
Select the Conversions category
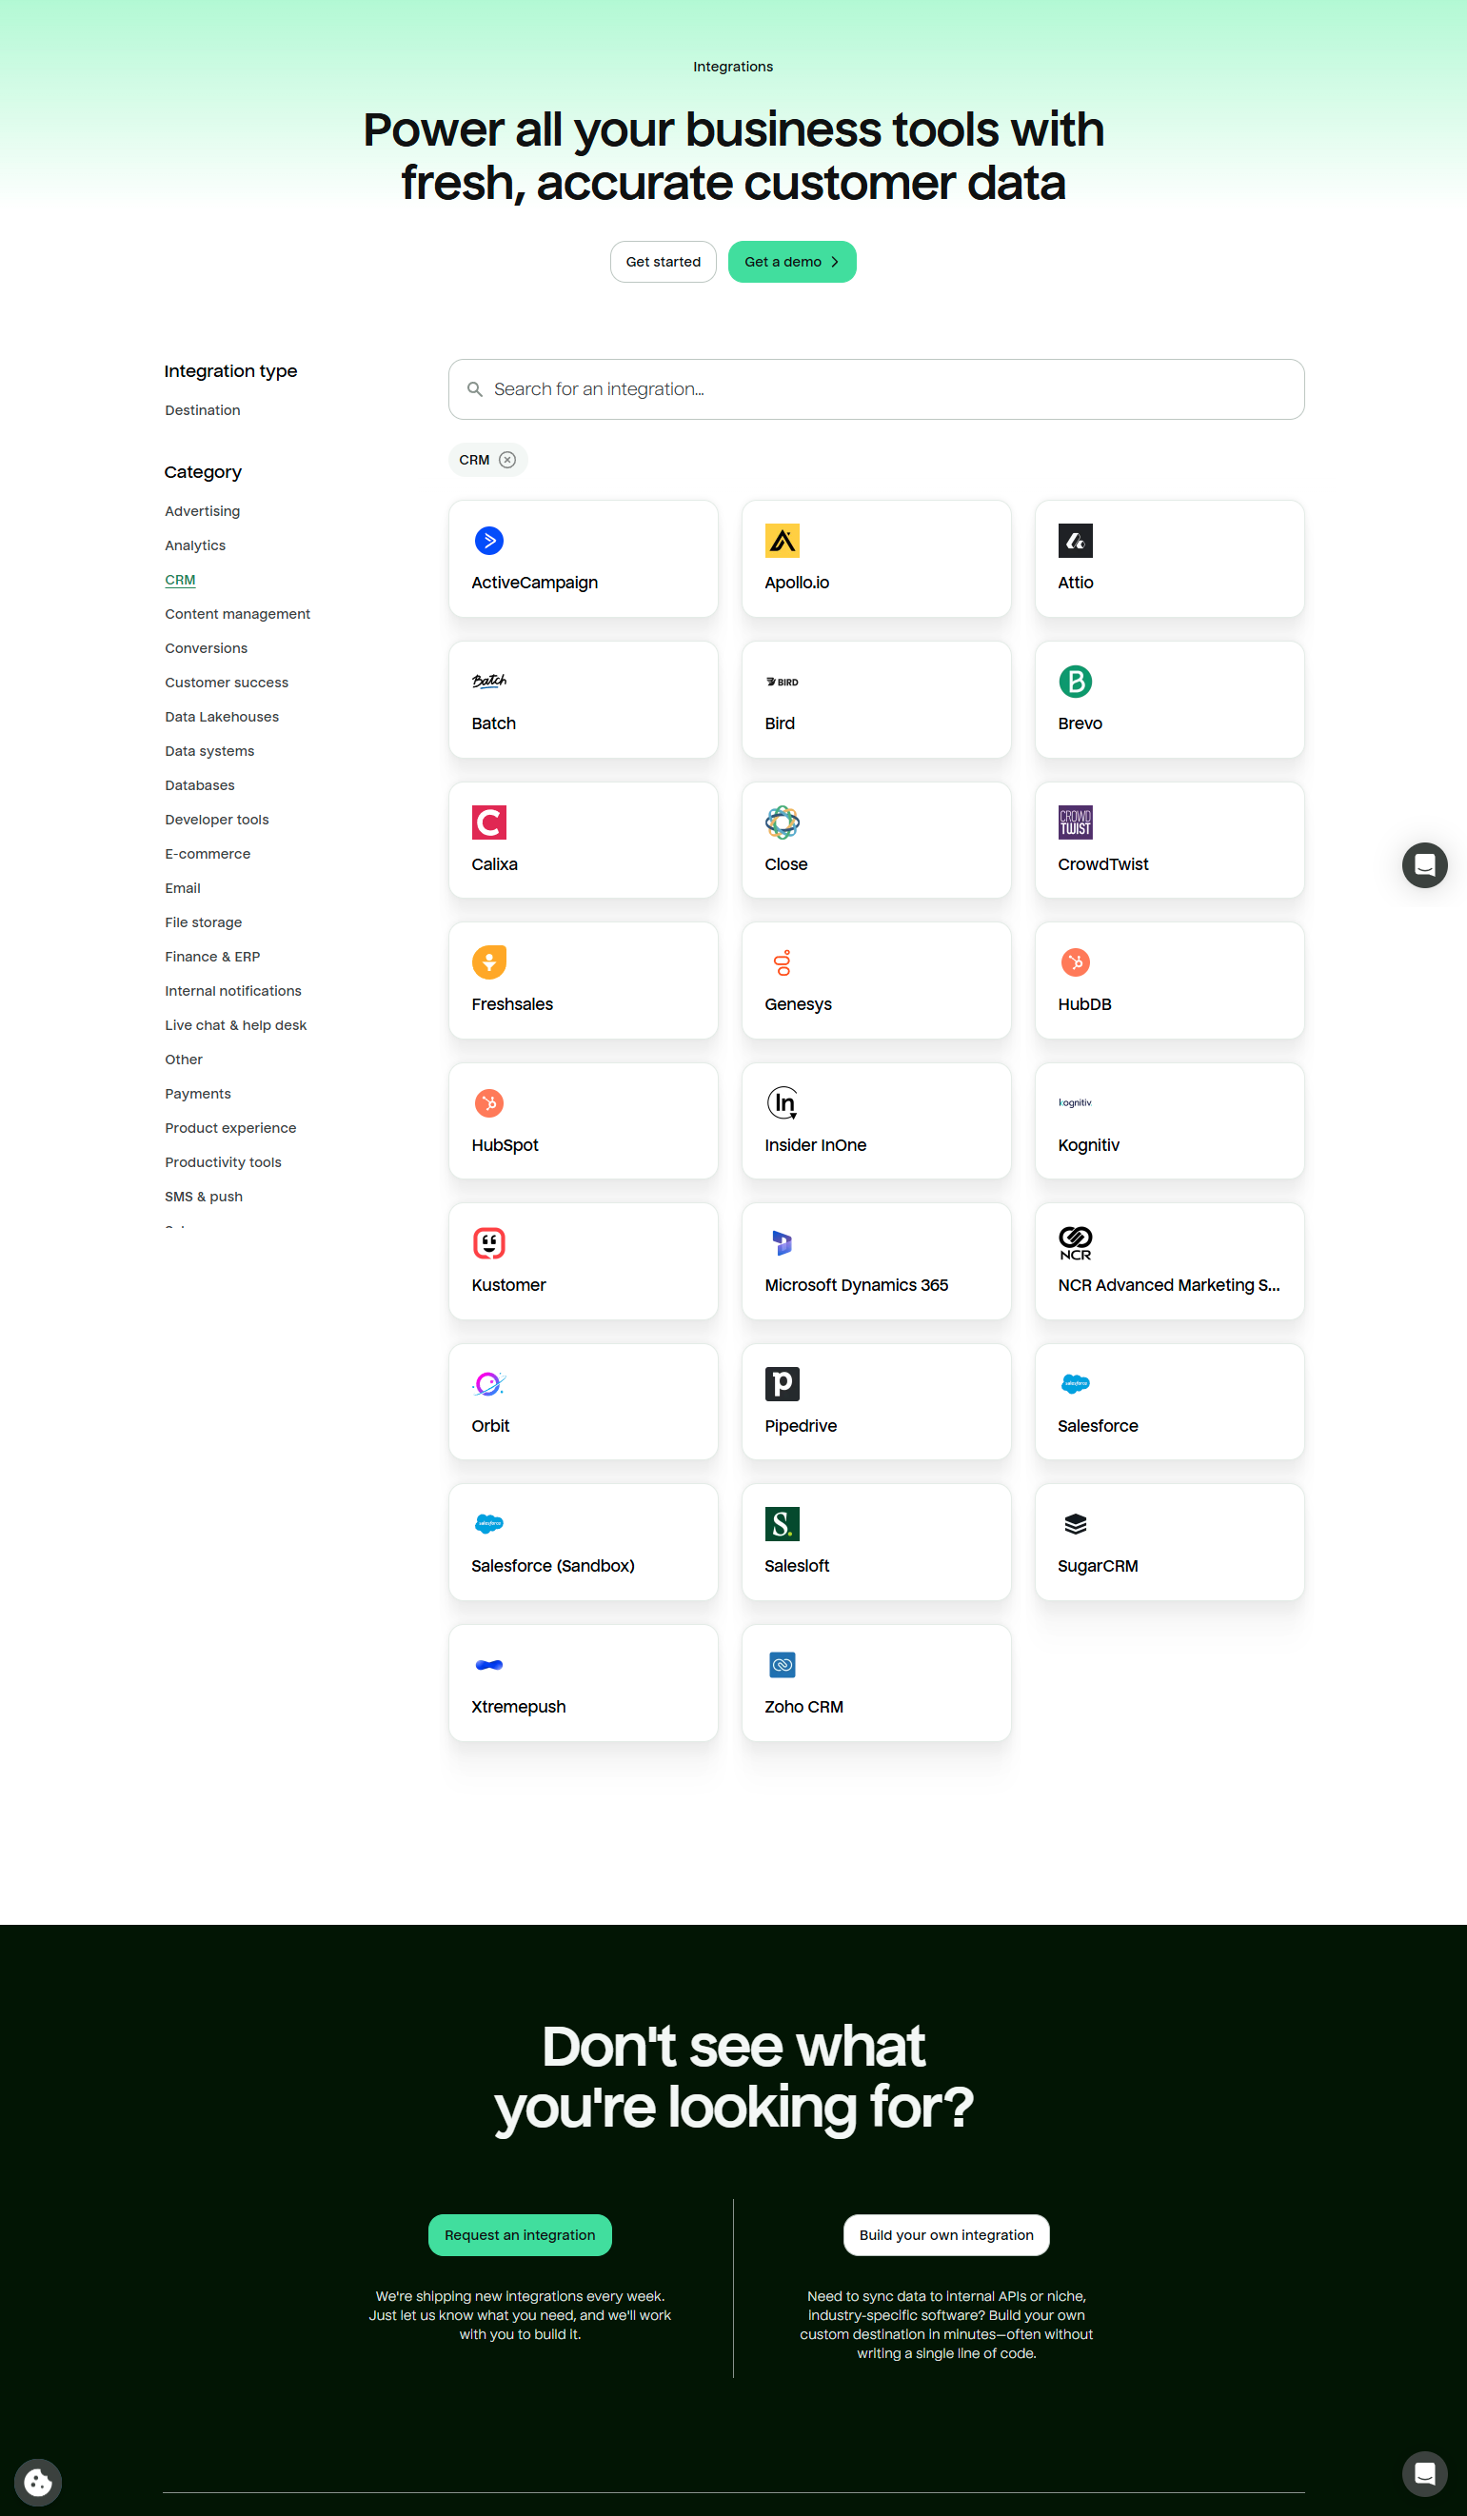pos(206,648)
